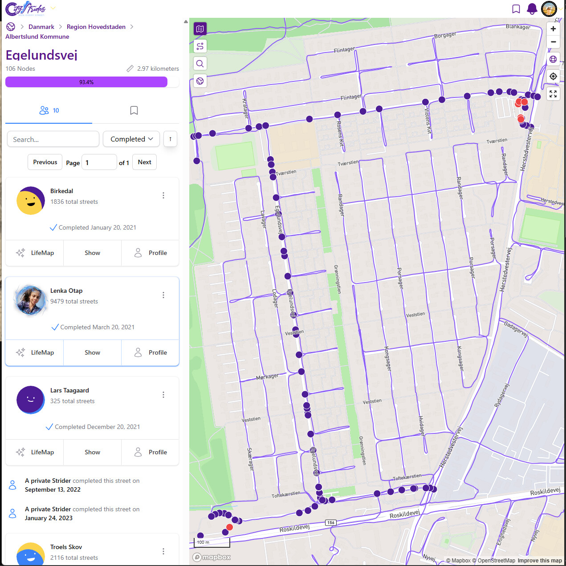The width and height of the screenshot is (566, 566).
Task: Open the map search magnifier tool
Action: point(200,64)
